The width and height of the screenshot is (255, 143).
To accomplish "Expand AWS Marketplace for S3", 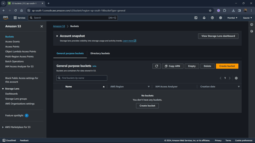I will (3, 127).
